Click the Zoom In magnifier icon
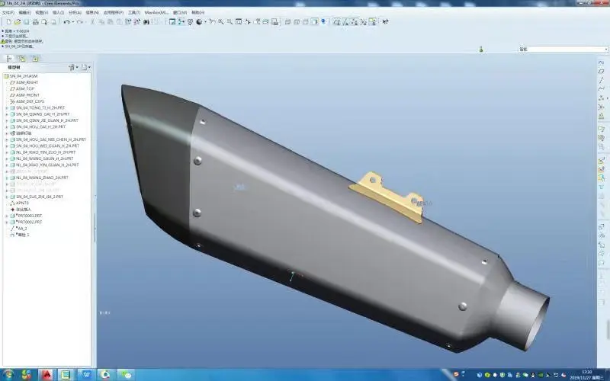Image resolution: width=610 pixels, height=381 pixels. [x=219, y=22]
